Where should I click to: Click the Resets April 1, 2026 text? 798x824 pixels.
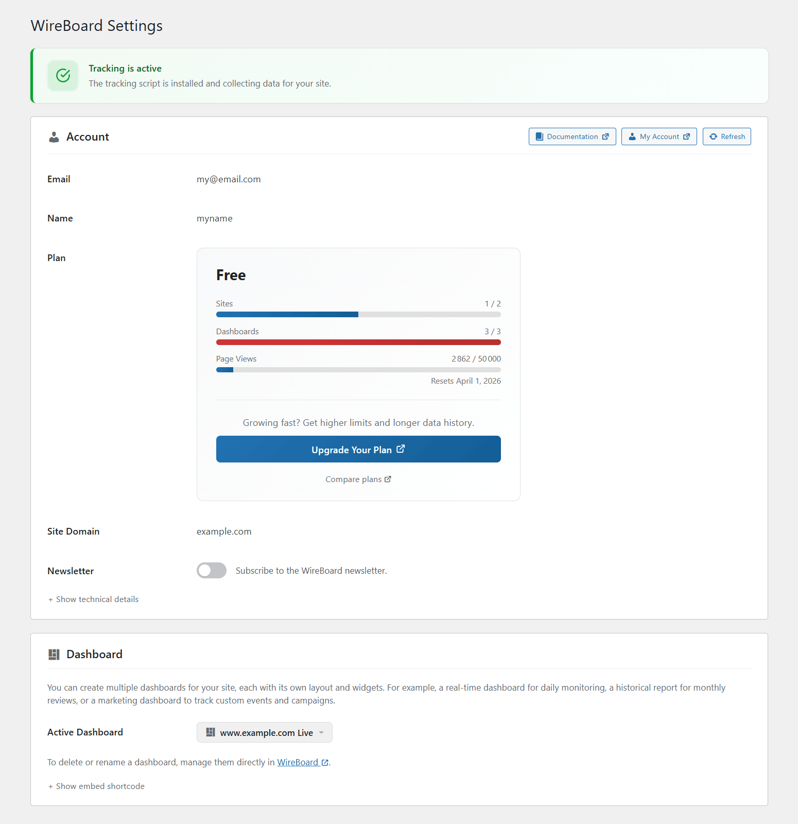click(x=466, y=381)
